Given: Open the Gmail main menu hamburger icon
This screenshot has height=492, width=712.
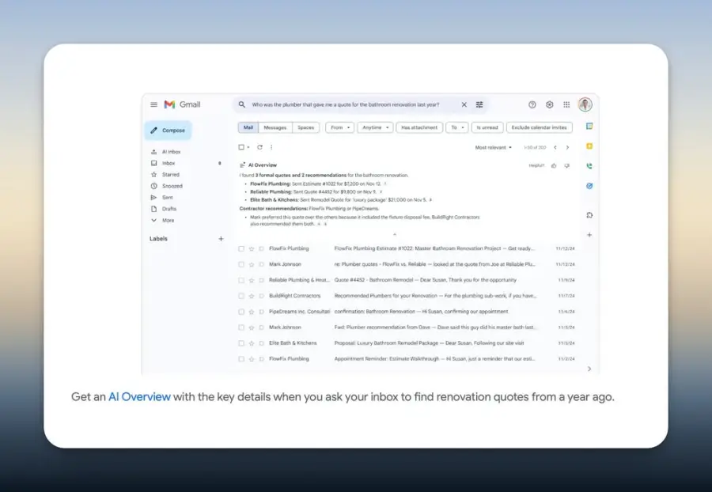Looking at the screenshot, I should [154, 104].
